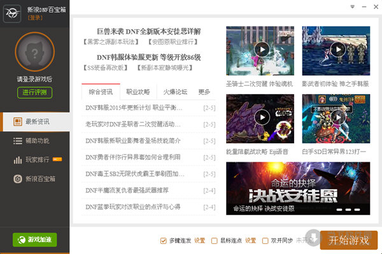Open link 黑雾之源副本玩法
The image size is (382, 254).
coord(111,42)
